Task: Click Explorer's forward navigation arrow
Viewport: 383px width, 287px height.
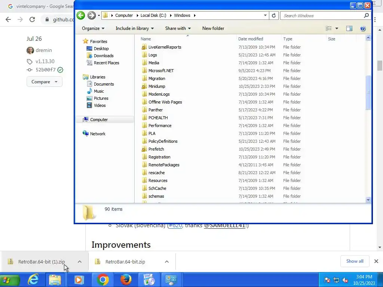Action: coord(92,15)
